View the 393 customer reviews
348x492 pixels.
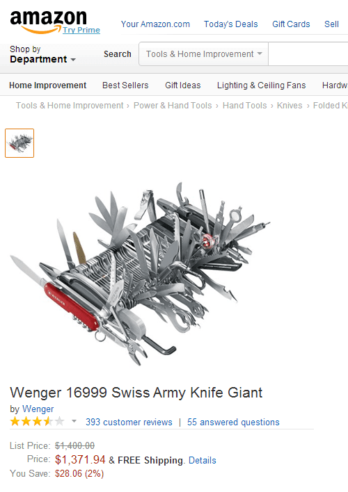click(x=129, y=422)
